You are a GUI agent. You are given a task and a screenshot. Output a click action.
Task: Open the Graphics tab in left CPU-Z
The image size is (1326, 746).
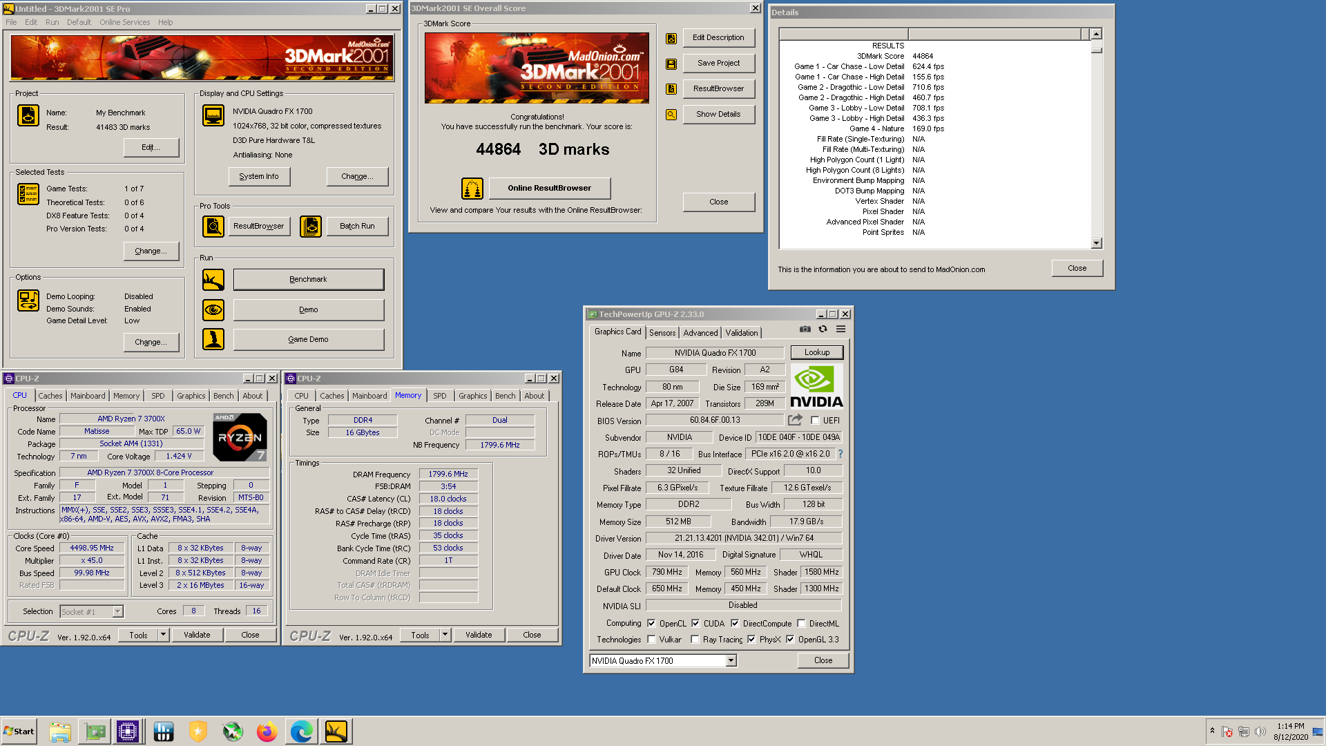(191, 396)
